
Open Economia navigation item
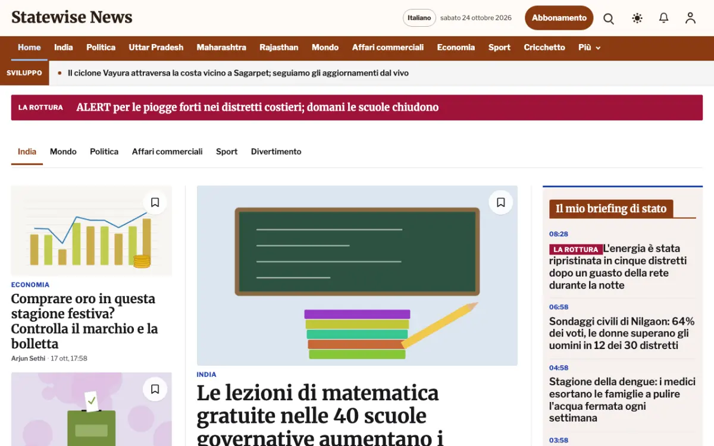tap(456, 48)
